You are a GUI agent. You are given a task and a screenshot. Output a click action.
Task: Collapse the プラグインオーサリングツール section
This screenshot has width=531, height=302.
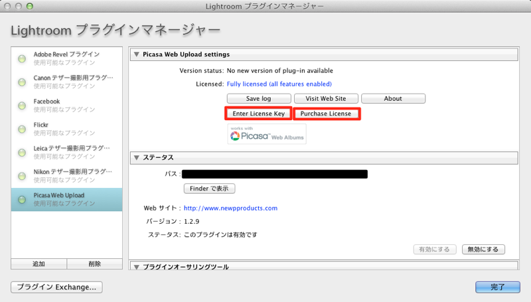point(137,267)
